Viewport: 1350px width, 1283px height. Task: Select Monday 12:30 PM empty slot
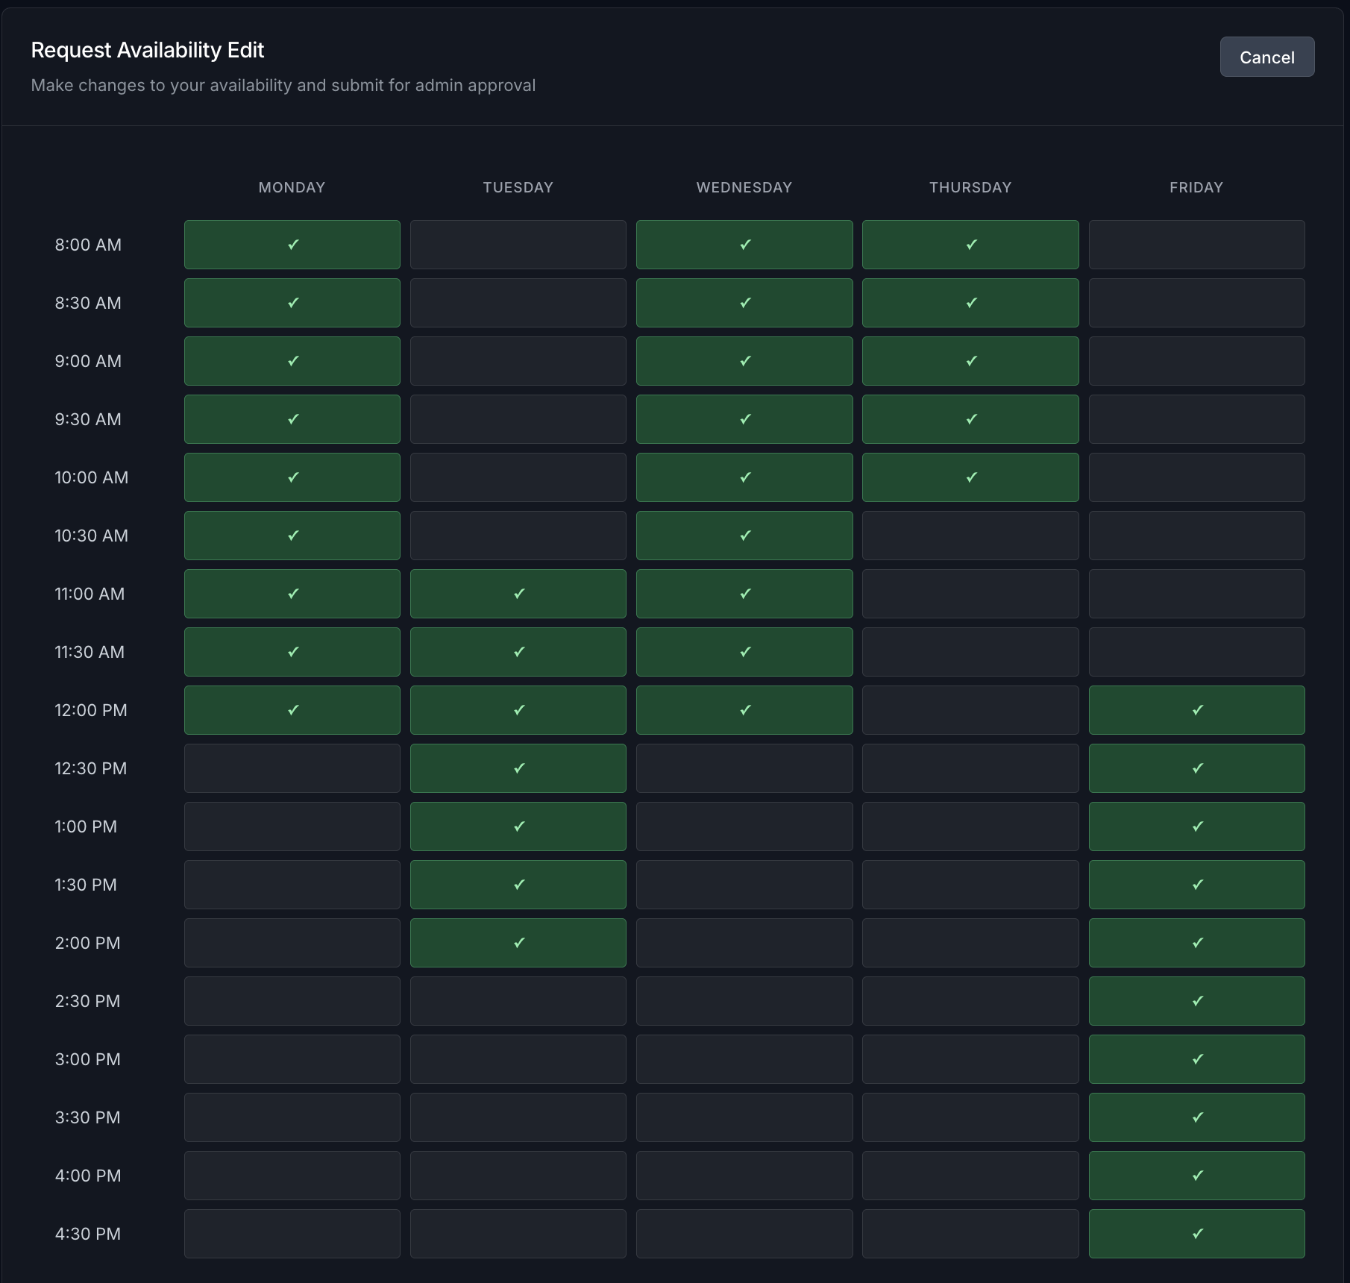(292, 768)
